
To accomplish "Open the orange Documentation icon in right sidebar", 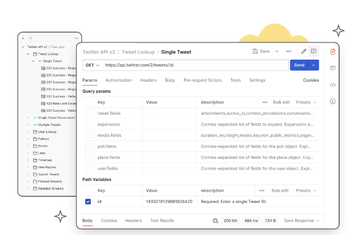I will 333,52.
